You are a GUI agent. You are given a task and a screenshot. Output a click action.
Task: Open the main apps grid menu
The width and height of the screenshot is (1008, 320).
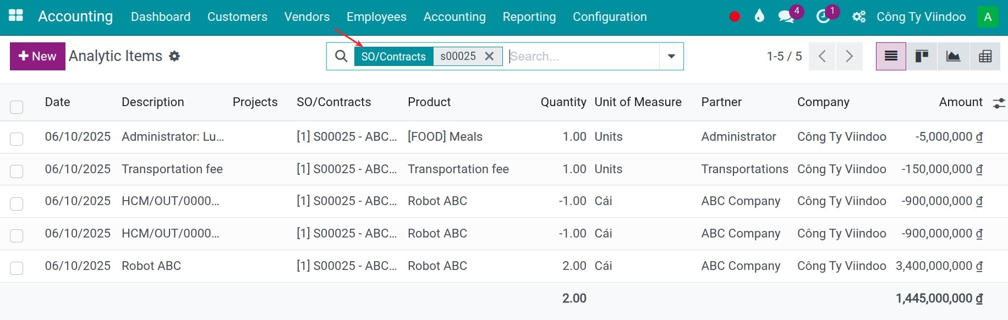(x=16, y=16)
